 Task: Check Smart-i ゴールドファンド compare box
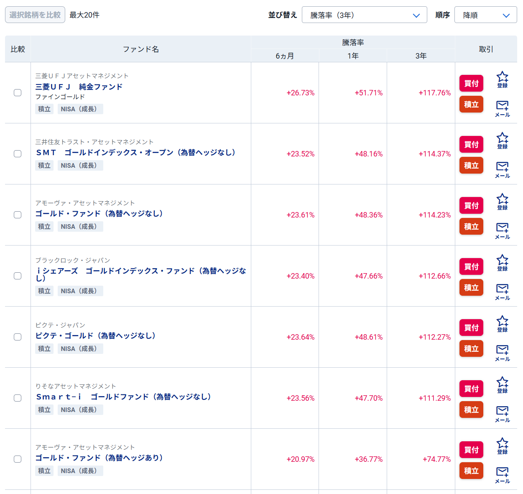[x=18, y=398]
